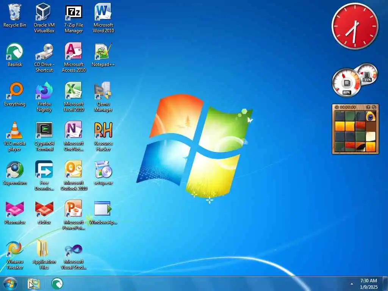Click the 00:00:00 puzzle timer

coord(348,107)
